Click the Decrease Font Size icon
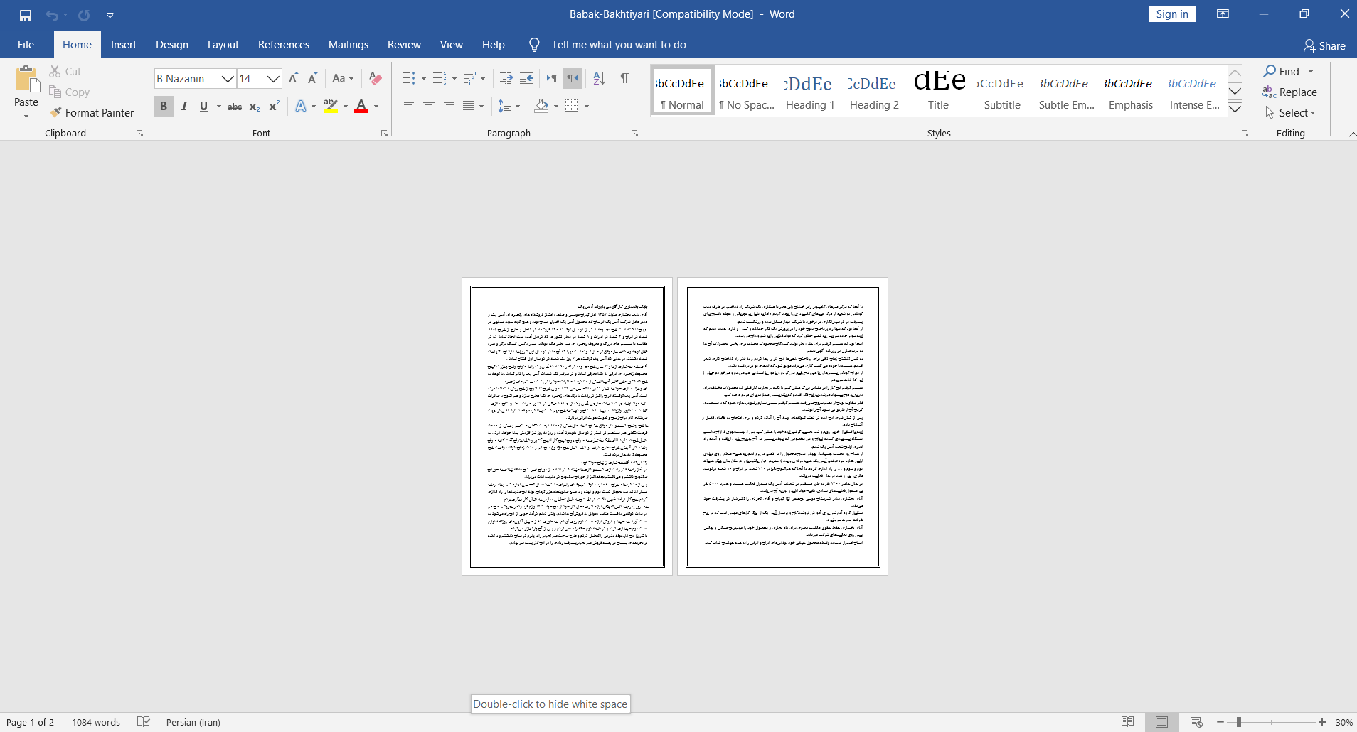 point(312,78)
